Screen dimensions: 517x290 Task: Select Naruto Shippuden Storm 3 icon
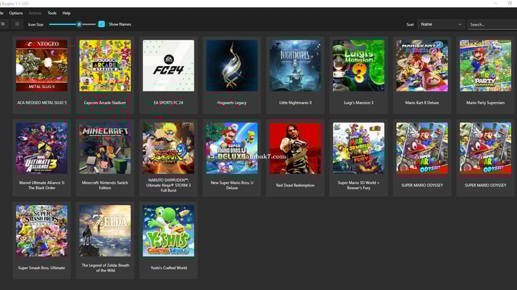tap(168, 148)
